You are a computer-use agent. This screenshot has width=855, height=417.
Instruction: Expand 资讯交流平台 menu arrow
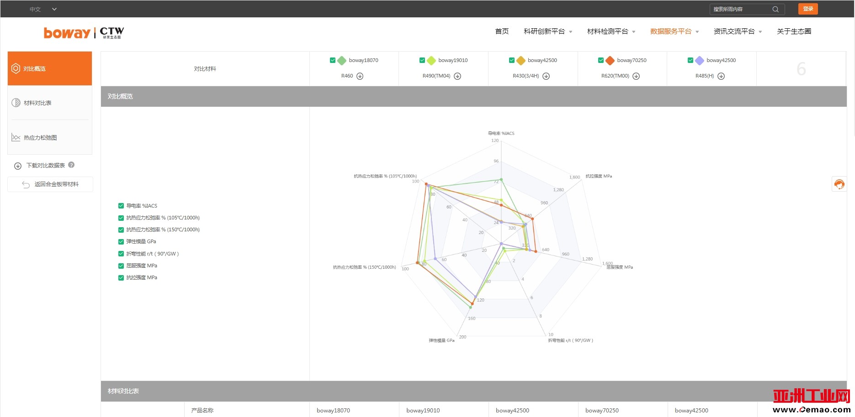(760, 32)
